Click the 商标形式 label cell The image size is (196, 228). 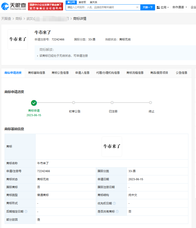coord(20,203)
